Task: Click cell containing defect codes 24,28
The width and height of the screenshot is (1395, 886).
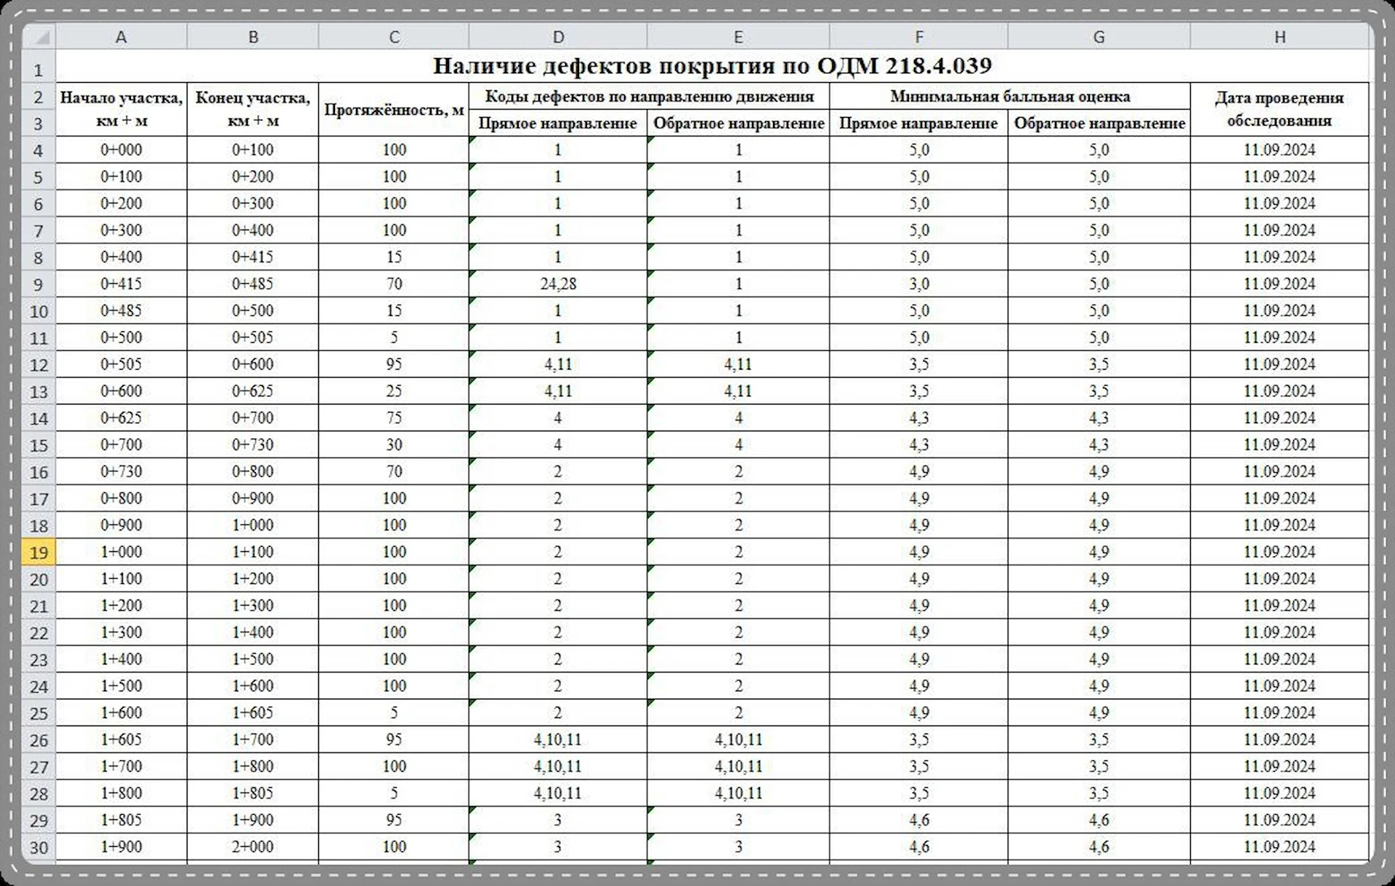Action: pos(557,284)
